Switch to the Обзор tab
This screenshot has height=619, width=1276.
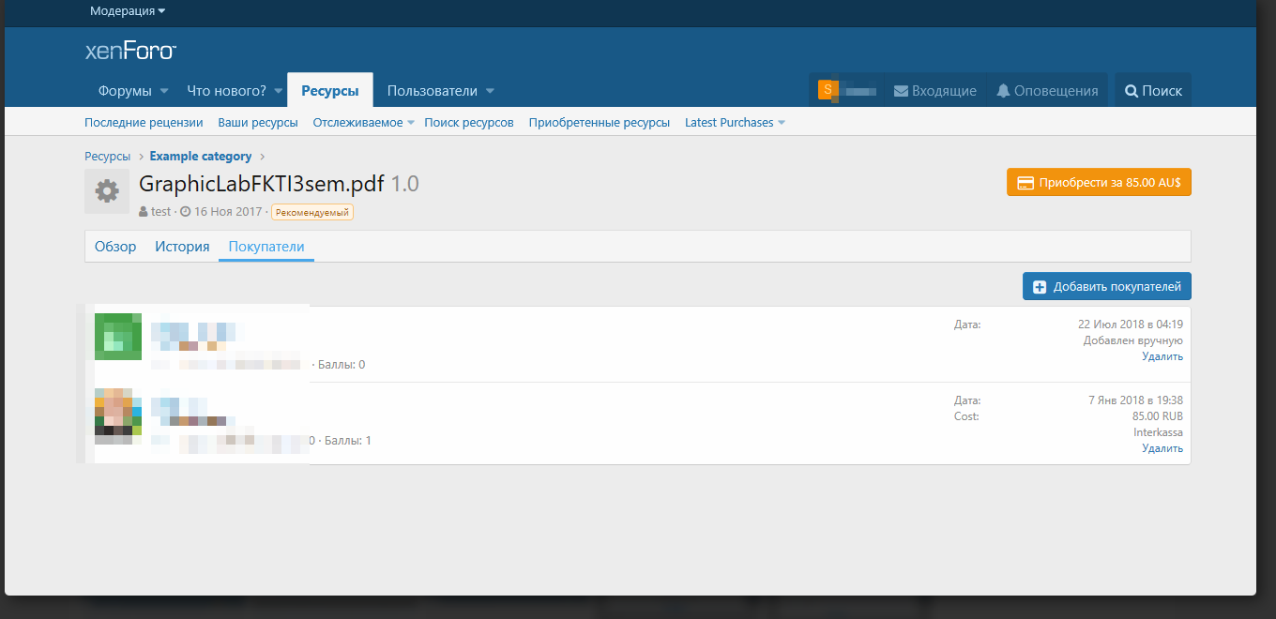pos(115,247)
